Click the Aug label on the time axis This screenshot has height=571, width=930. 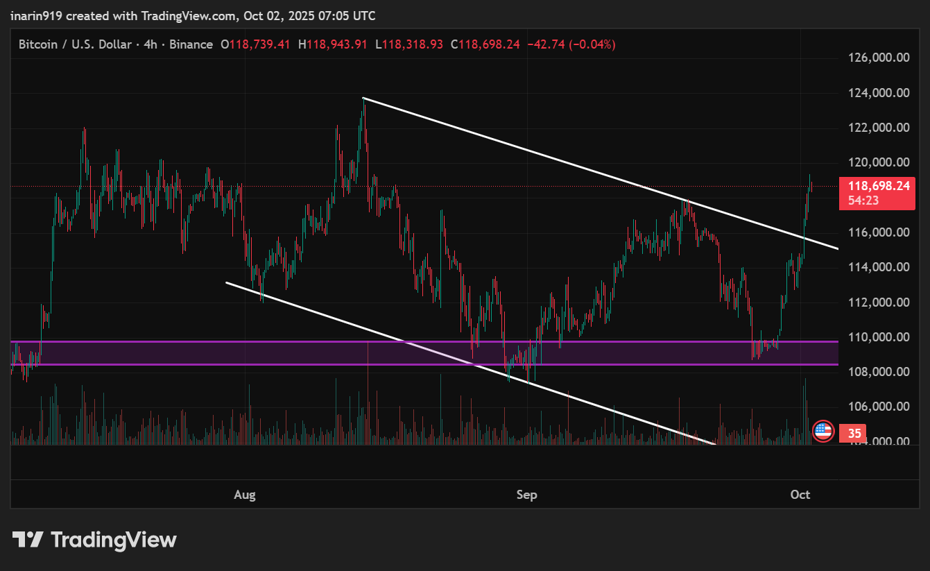(245, 495)
